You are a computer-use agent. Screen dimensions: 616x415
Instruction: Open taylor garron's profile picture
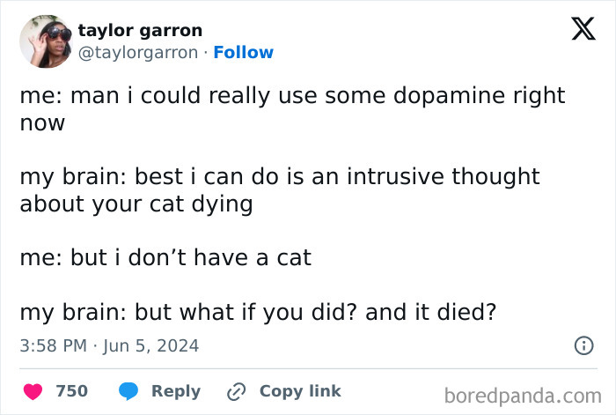45,41
